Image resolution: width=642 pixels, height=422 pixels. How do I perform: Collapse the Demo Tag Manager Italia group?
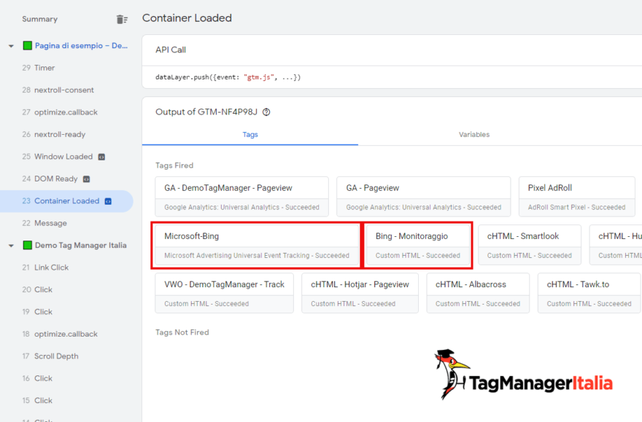[9, 245]
